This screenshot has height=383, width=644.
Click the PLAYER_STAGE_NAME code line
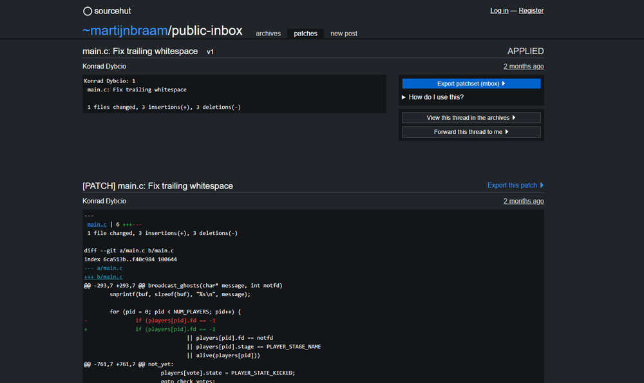tap(254, 347)
